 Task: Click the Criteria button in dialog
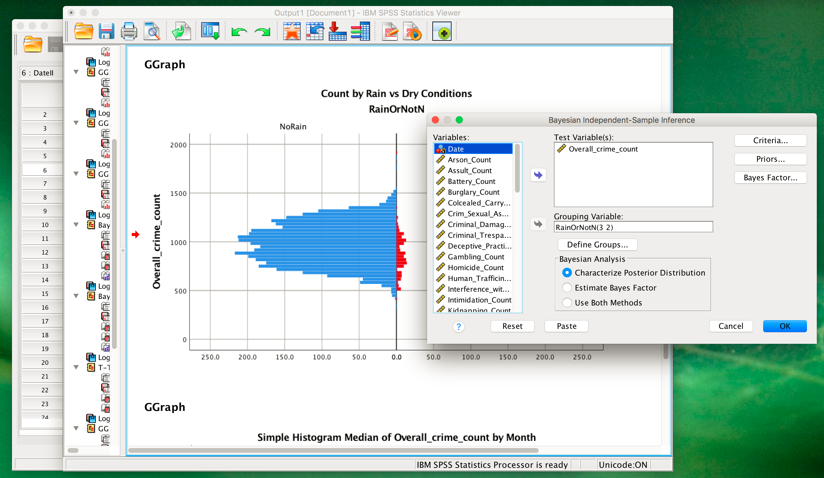770,140
